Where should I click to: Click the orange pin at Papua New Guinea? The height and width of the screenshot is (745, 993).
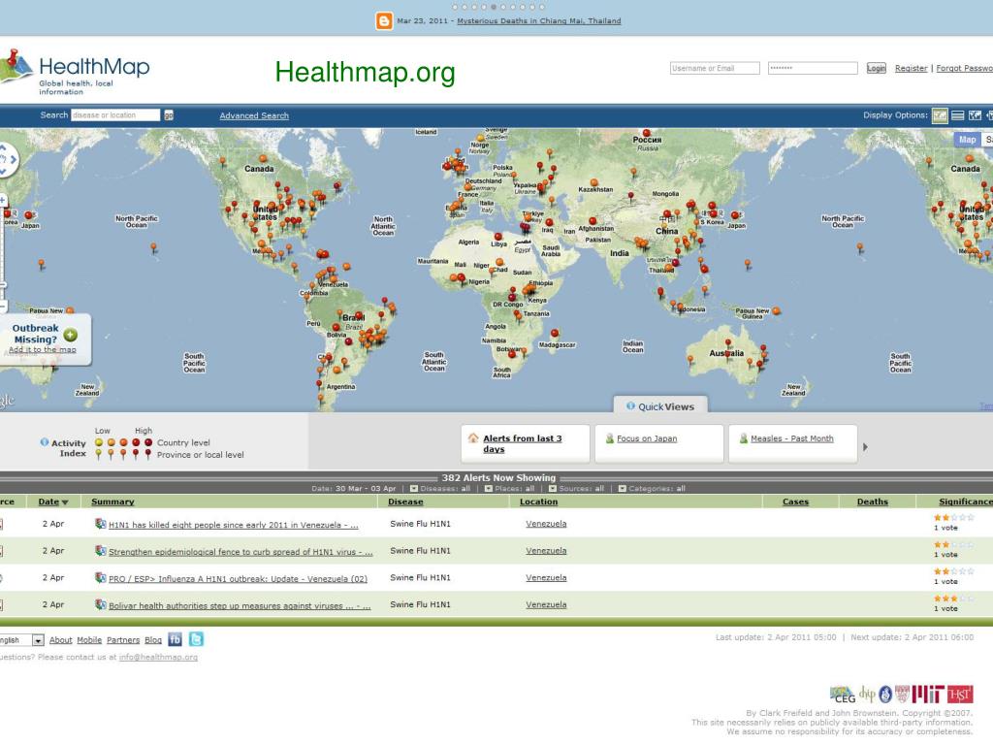point(777,311)
